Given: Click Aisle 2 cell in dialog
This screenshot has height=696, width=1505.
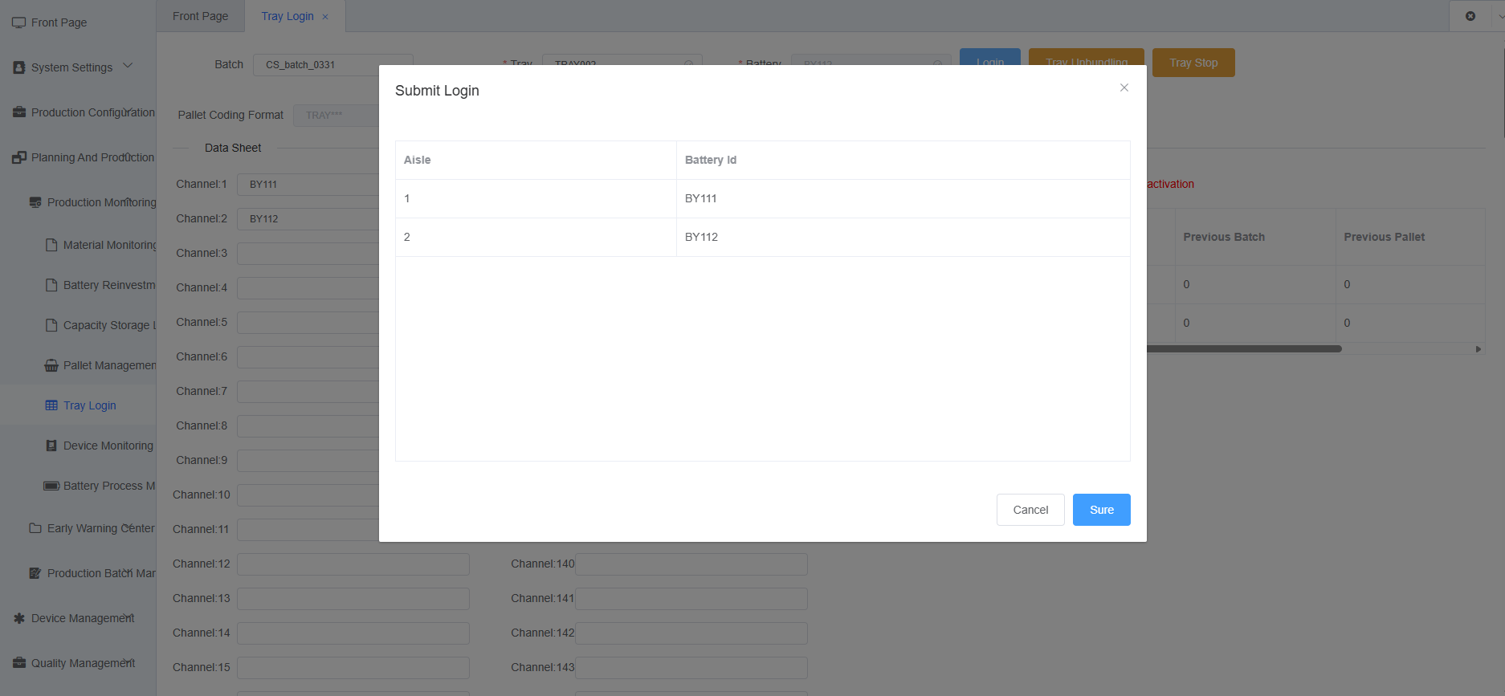Looking at the screenshot, I should (x=536, y=237).
